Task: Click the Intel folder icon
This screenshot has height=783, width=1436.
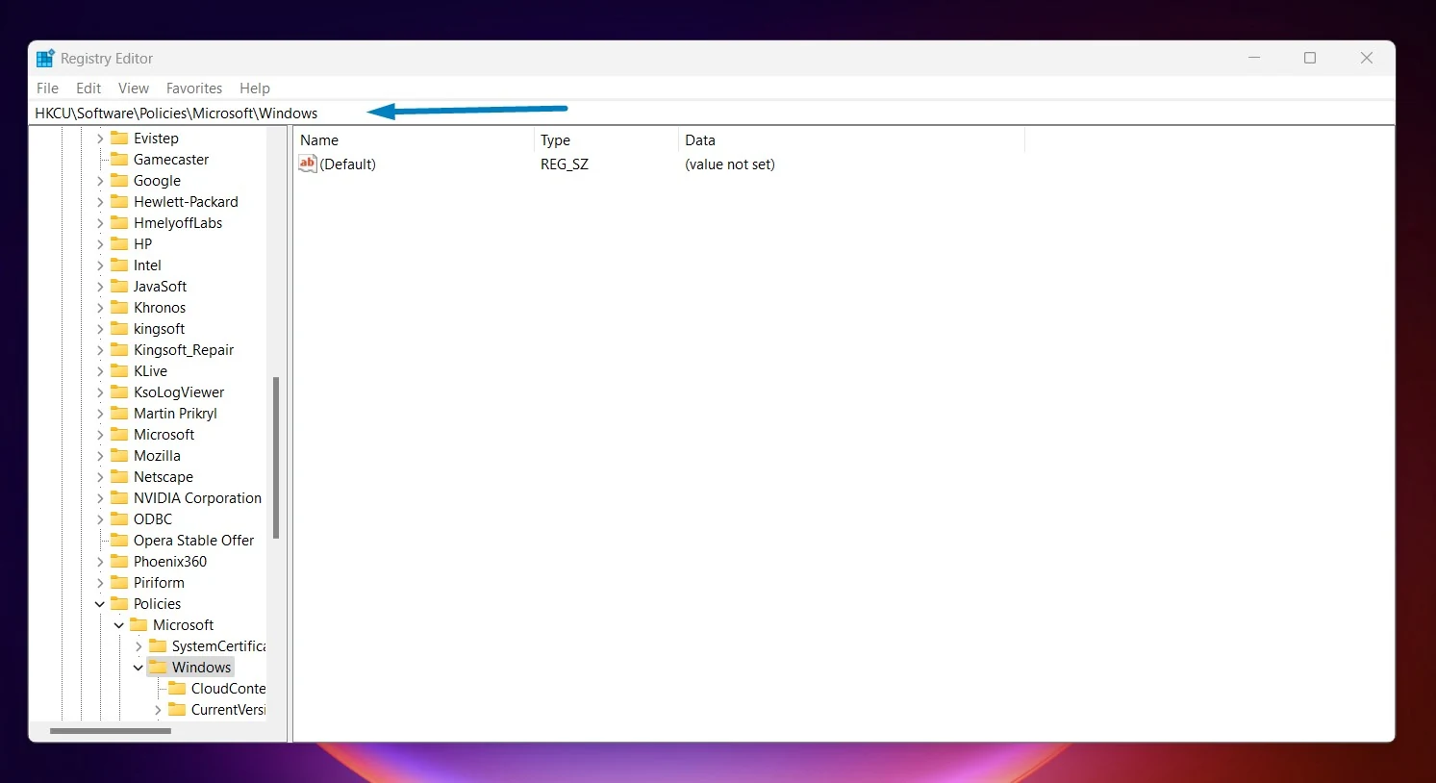Action: tap(119, 265)
